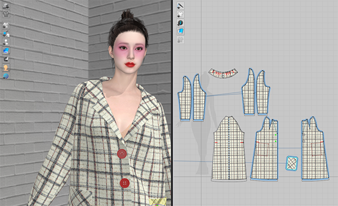The height and width of the screenshot is (206, 338).
Task: Toggle the info display icon in 2D window
Action: (180, 23)
